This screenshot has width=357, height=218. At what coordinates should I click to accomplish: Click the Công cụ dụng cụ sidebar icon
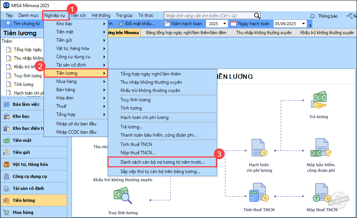tap(7, 176)
